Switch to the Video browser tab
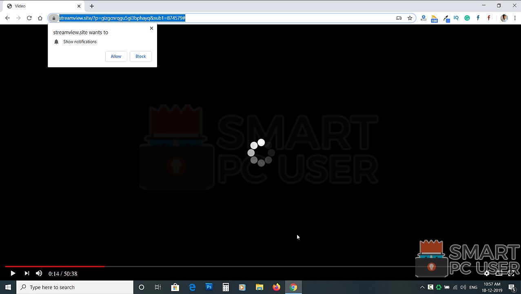521x294 pixels. coord(41,6)
